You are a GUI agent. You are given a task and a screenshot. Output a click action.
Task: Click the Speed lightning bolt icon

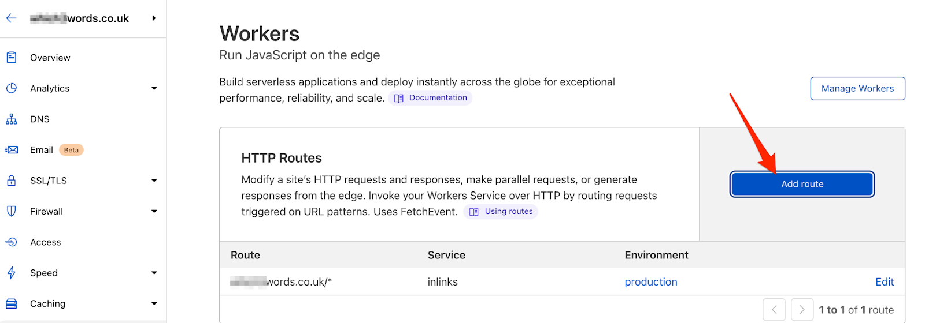(11, 273)
